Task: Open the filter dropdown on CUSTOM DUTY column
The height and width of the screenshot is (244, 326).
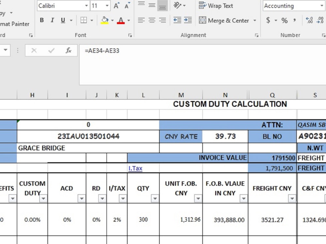Action: tap(44, 198)
